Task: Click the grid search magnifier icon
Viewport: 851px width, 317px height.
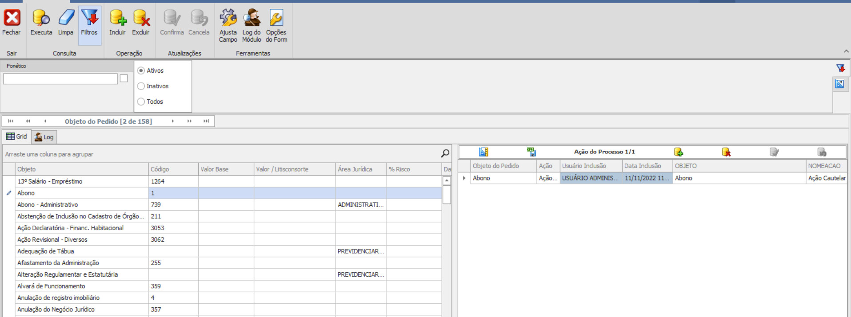Action: click(445, 153)
